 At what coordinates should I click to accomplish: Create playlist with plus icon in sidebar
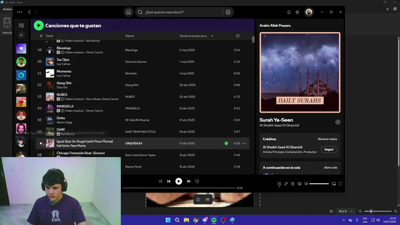[21, 35]
